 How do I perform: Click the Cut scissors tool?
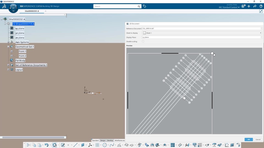[x=29, y=145]
